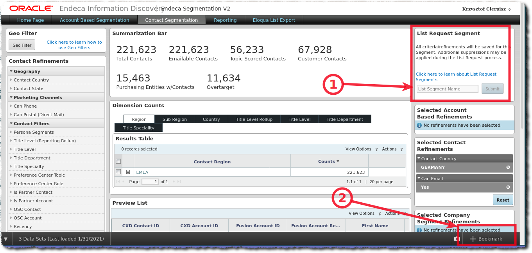Open Results Table View Options dropdown
Viewport: 532px width, 253px height.
362,149
